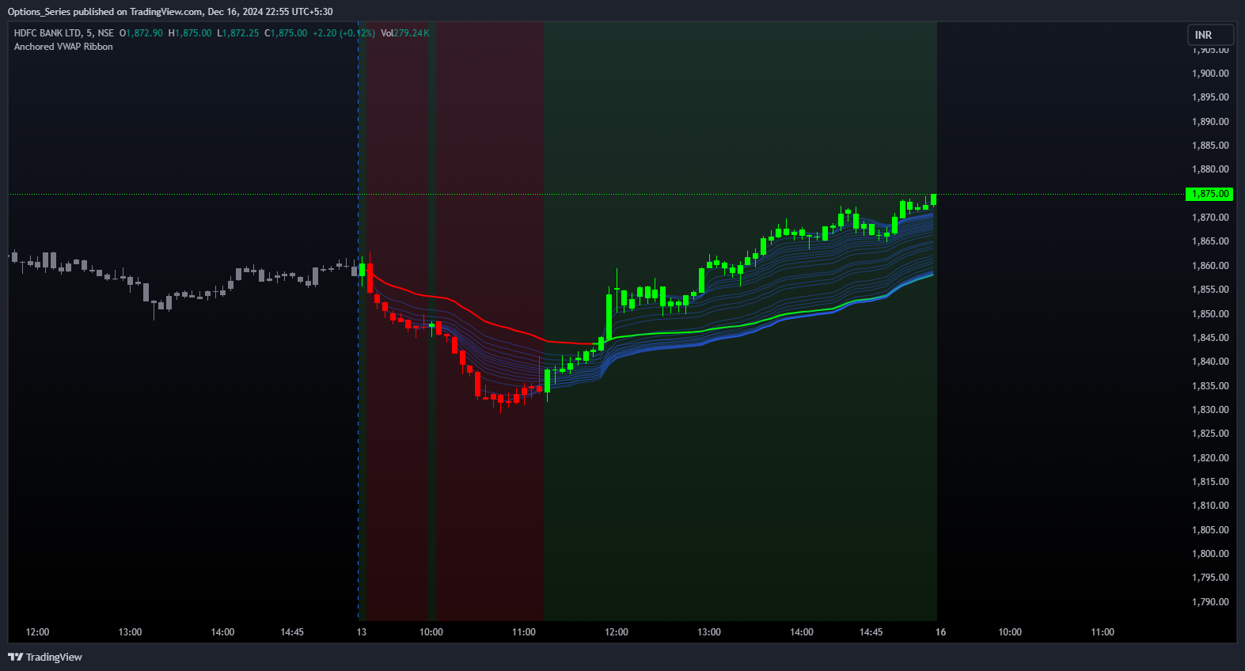
Task: Click the closing price C1,875.00 value
Action: tap(286, 33)
